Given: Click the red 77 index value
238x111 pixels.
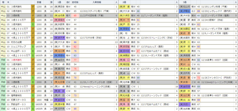Looking at the screenshot, I should pyautogui.click(x=75, y=60).
